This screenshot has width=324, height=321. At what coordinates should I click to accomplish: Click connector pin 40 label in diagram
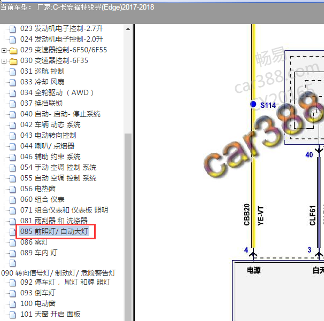pyautogui.click(x=309, y=155)
